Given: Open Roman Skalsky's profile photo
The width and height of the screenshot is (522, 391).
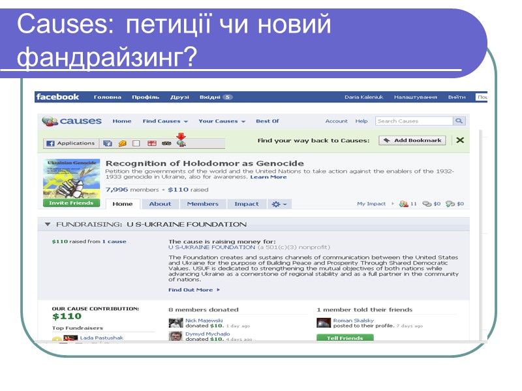Looking at the screenshot, I should [x=323, y=323].
